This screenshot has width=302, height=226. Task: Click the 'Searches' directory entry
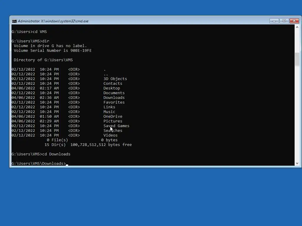point(113,130)
